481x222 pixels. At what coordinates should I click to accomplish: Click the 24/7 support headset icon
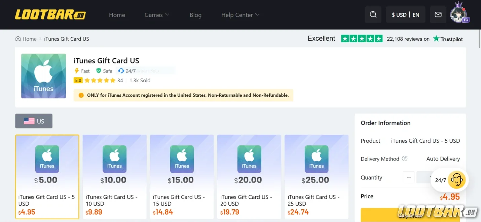coord(456,180)
